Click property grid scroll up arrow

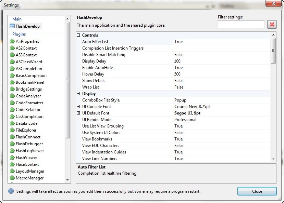click(273, 35)
